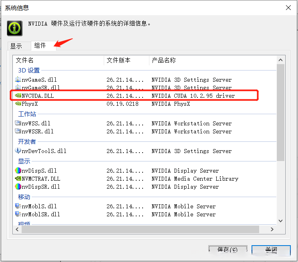
Task: Sort by the 文件名 column header
Action: pyautogui.click(x=58, y=60)
